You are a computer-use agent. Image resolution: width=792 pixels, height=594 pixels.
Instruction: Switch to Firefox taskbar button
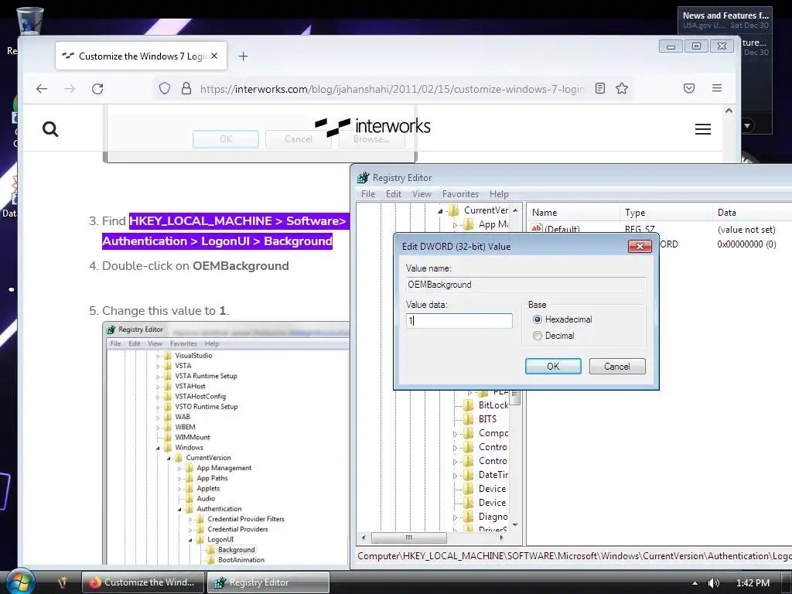(x=143, y=582)
